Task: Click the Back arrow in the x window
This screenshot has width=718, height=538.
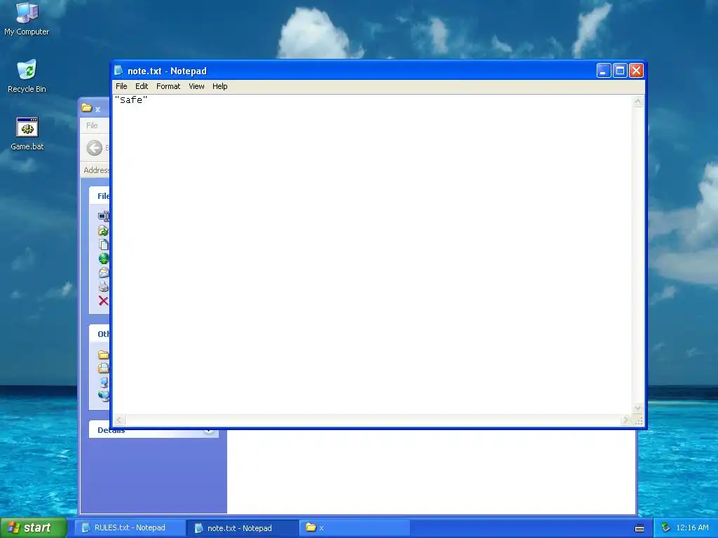Action: pos(95,148)
